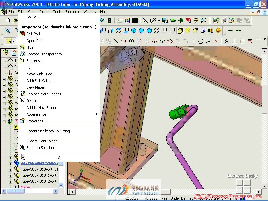This screenshot has width=268, height=201.
Task: Select the Rectangle sketch tool
Action: tap(124, 41)
